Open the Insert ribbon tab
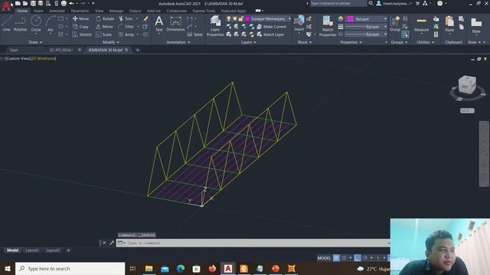 coord(38,11)
